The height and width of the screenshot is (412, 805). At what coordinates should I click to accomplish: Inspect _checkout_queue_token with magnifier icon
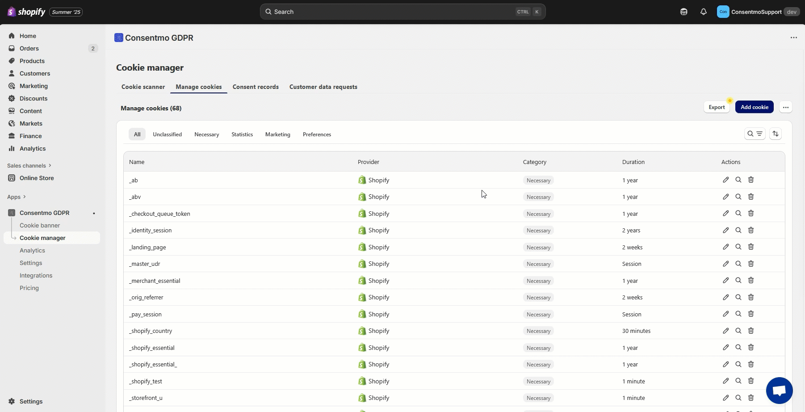pos(738,213)
